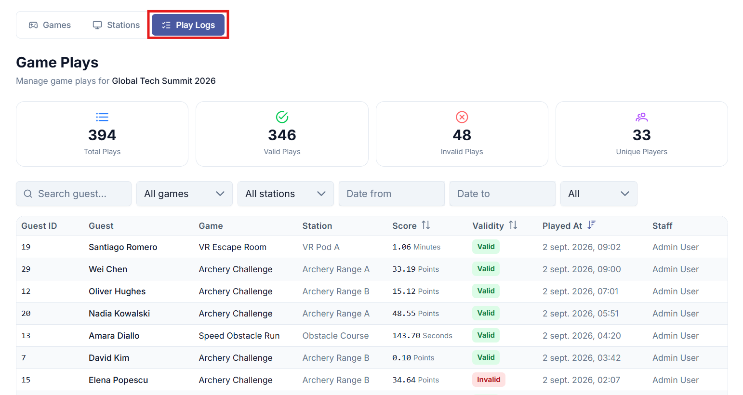The image size is (743, 395).
Task: Focus the Search guest field
Action: point(74,194)
